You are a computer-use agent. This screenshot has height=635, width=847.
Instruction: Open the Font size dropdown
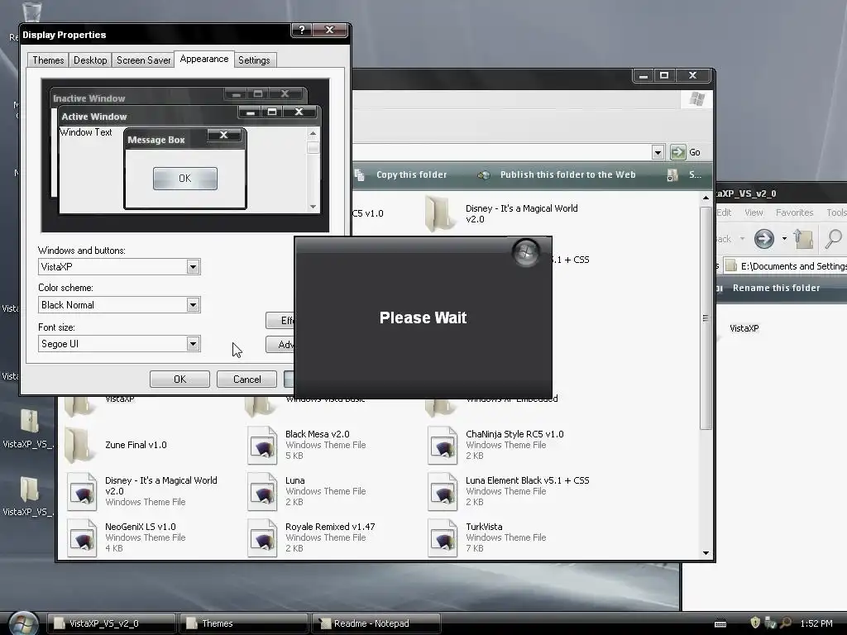coord(193,344)
